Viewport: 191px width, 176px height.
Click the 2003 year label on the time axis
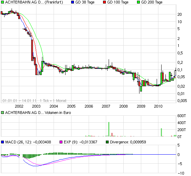tap(36, 106)
